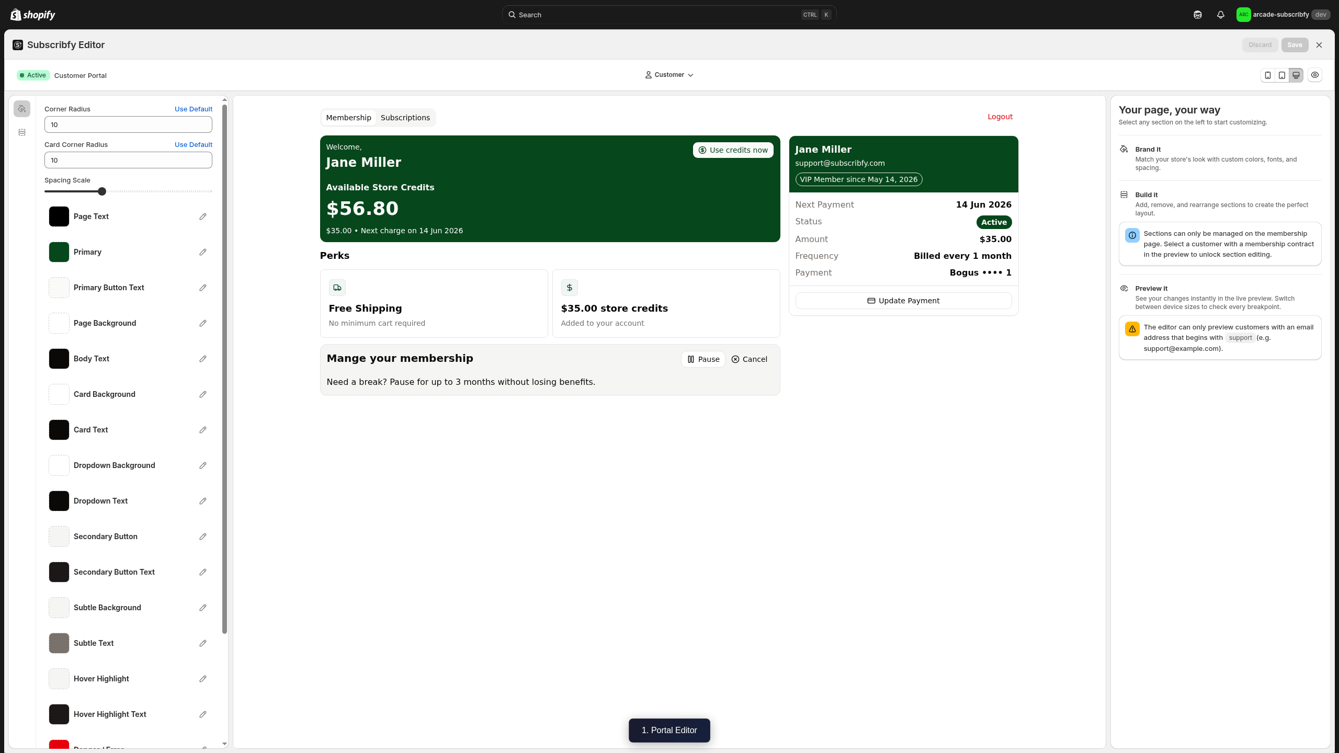The height and width of the screenshot is (753, 1339).
Task: Click the Build it section
Action: [1220, 203]
